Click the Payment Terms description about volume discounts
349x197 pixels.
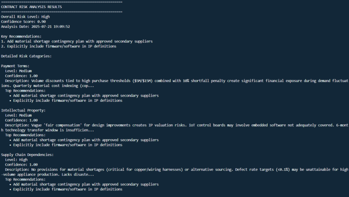(174, 81)
